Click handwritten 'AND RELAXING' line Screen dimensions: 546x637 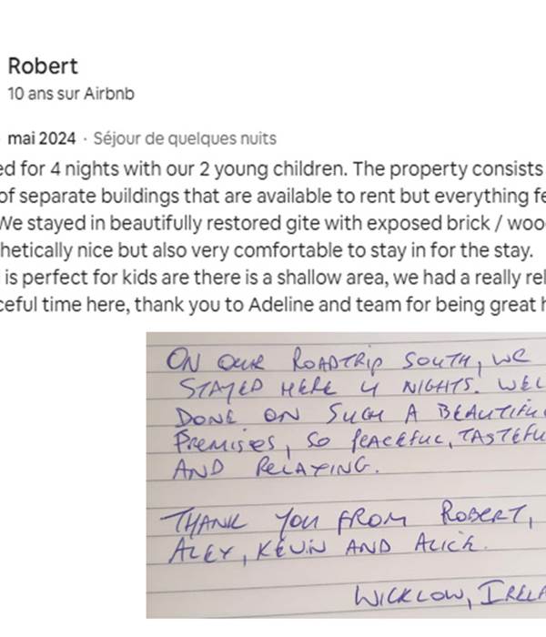pyautogui.click(x=276, y=469)
